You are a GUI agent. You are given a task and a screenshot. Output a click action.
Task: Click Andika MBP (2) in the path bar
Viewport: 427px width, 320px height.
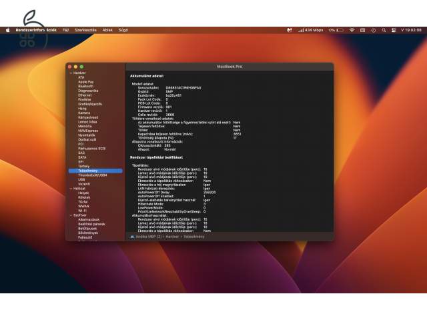[149, 237]
